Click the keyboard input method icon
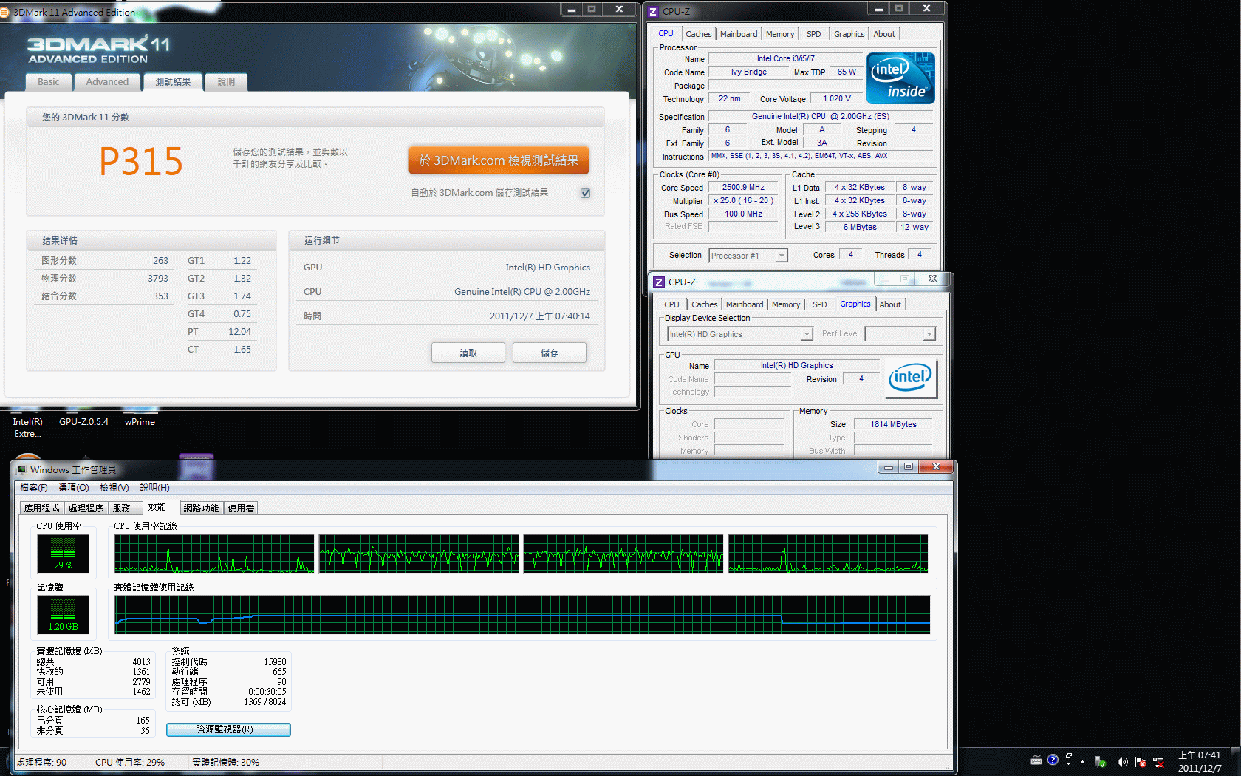 tap(1036, 760)
